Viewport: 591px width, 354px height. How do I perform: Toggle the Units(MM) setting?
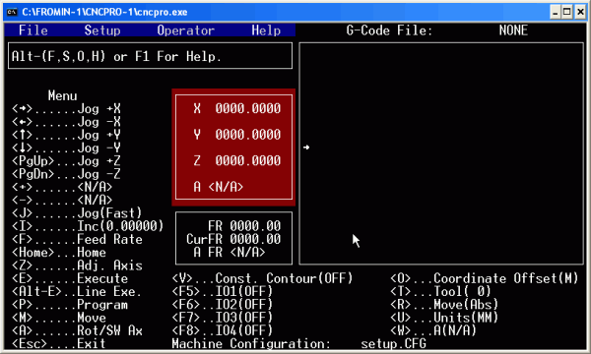(x=444, y=318)
